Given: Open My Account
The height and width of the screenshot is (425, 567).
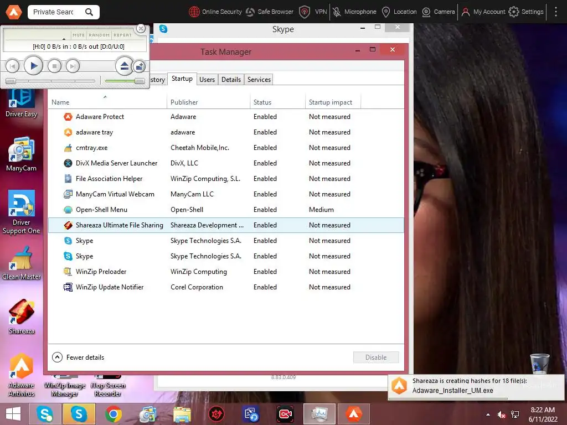Looking at the screenshot, I should (x=483, y=12).
